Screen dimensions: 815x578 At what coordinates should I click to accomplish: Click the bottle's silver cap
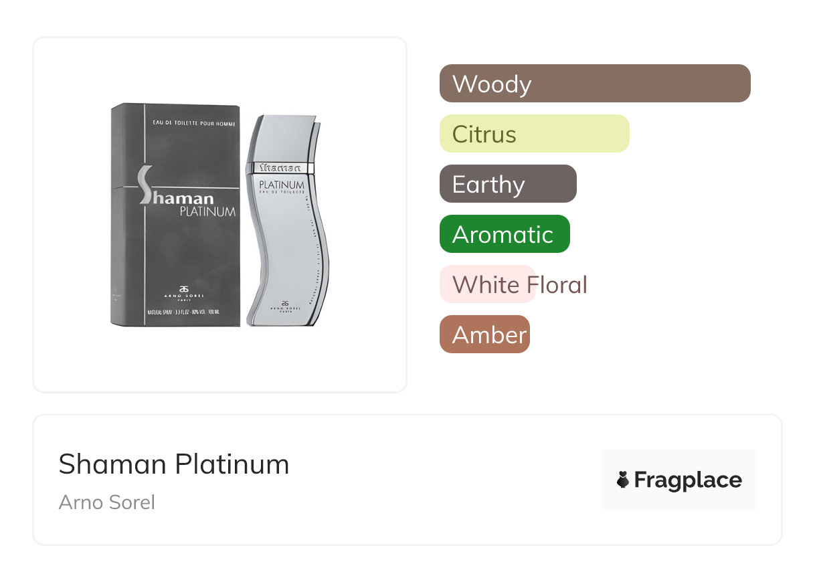pos(284,138)
